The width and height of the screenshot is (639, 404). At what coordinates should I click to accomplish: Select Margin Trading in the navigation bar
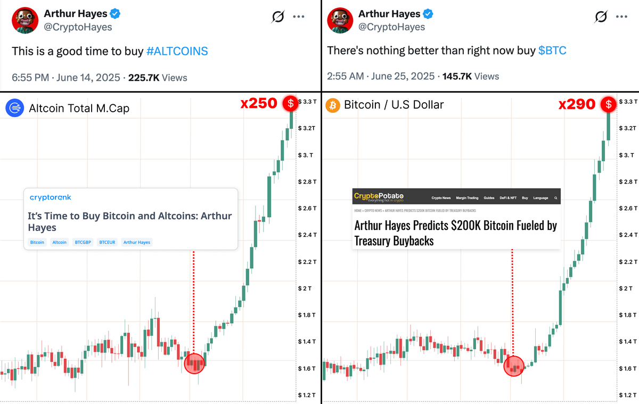[468, 197]
